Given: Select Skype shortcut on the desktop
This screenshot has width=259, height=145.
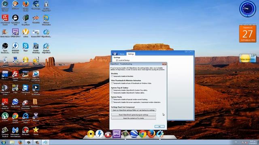Looking at the screenshot, I should coord(25,47).
